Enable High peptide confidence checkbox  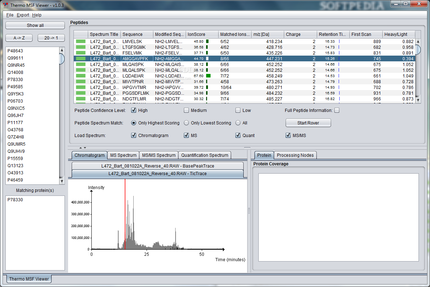[x=134, y=110]
